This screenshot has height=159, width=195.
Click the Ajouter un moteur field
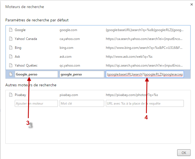[x=36, y=104]
